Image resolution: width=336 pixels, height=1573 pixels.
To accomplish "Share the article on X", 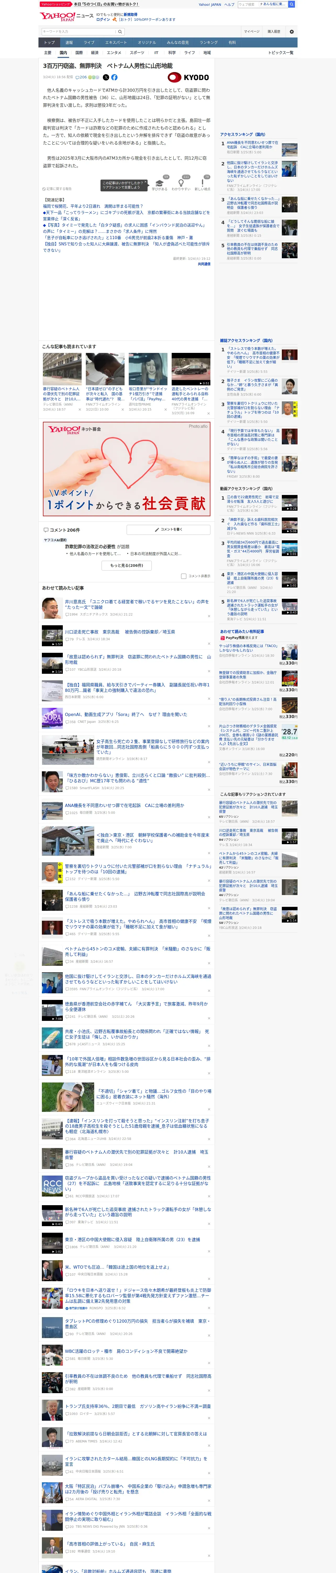I will pyautogui.click(x=106, y=78).
